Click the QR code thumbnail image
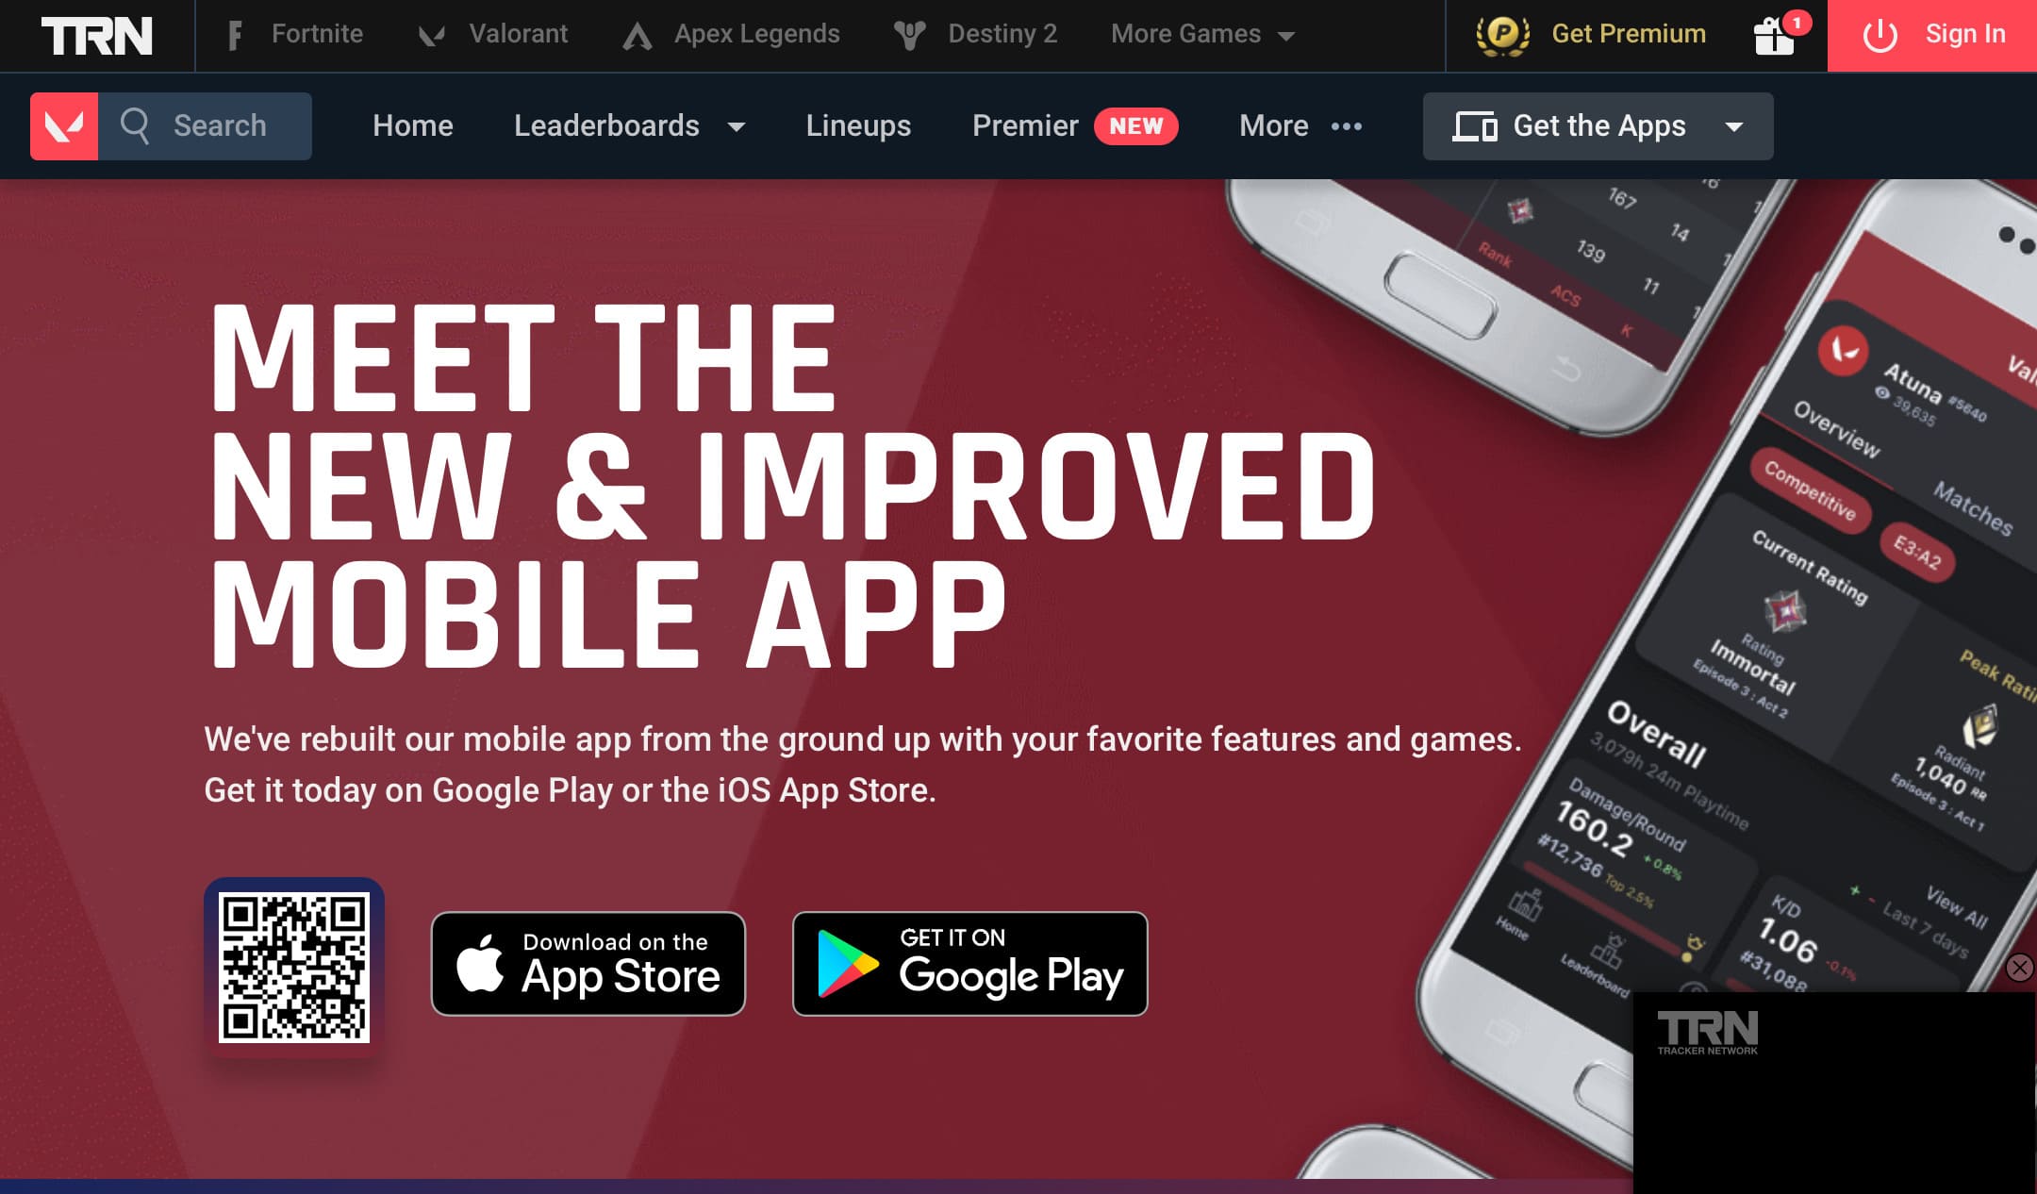2037x1194 pixels. (x=294, y=965)
